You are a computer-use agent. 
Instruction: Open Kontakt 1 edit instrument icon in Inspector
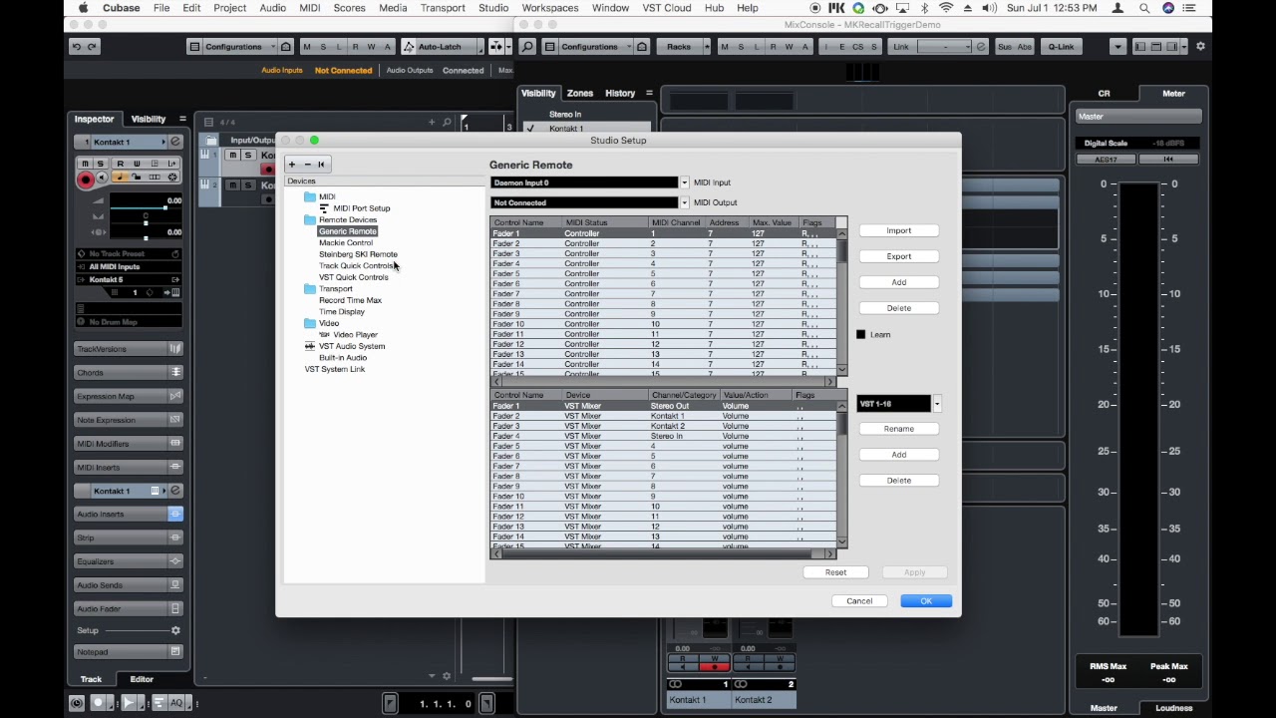click(174, 142)
